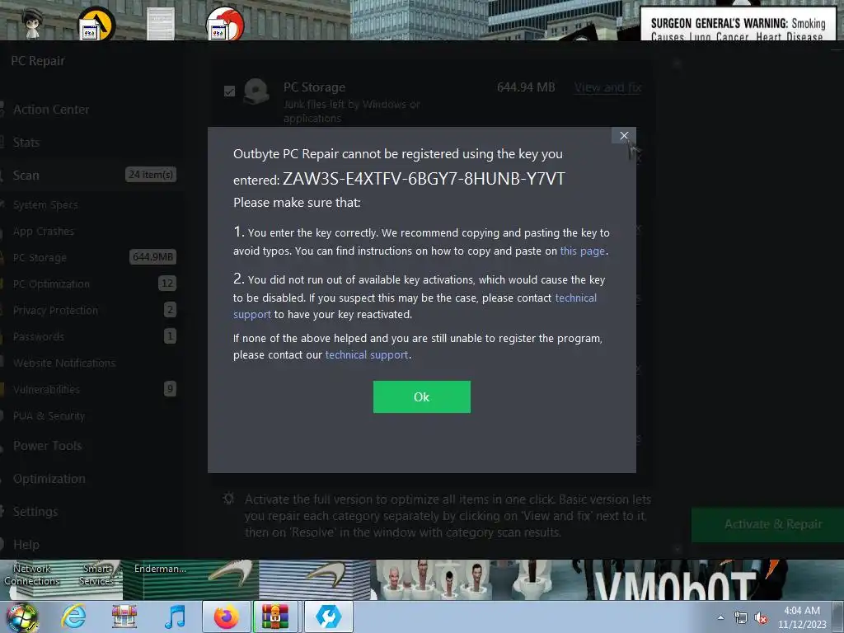Launch Internet Explorer from taskbar
The height and width of the screenshot is (633, 844).
pyautogui.click(x=73, y=617)
